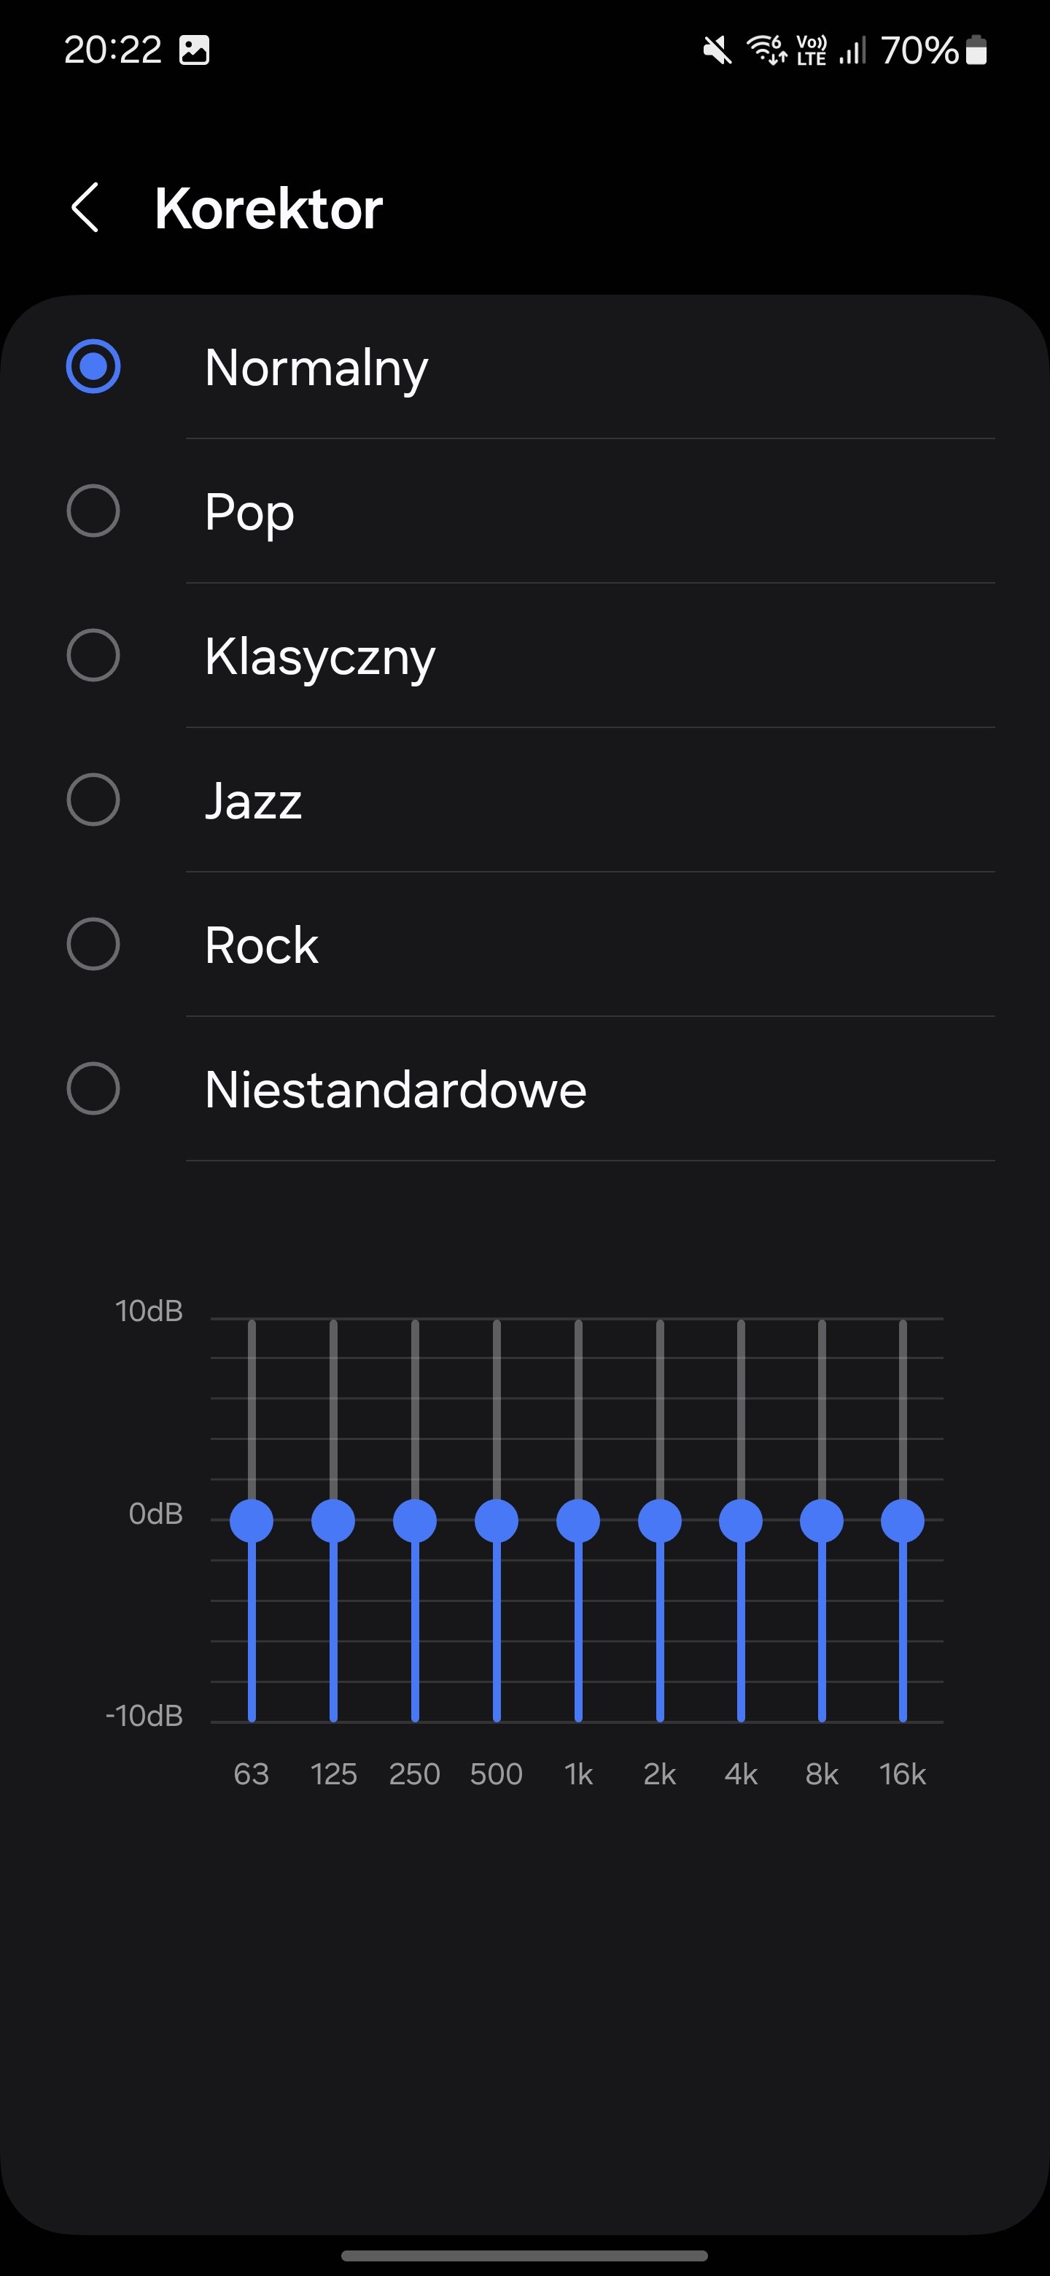Select the Normalny equalizer preset
Image resolution: width=1050 pixels, height=2276 pixels.
click(93, 365)
